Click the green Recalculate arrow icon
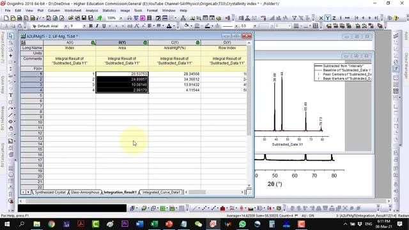Image resolution: width=409 pixels, height=230 pixels. pyautogui.click(x=100, y=18)
